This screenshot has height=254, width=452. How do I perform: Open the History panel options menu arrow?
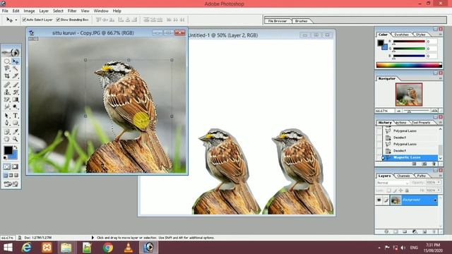click(440, 122)
